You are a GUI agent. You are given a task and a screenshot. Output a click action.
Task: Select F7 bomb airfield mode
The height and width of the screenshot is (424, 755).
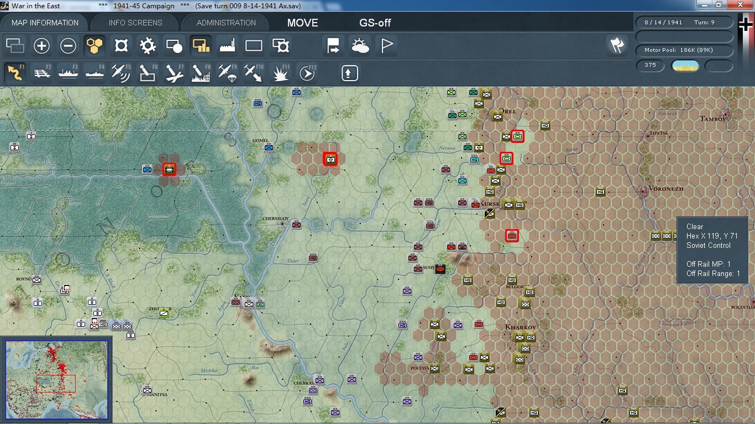(x=174, y=73)
